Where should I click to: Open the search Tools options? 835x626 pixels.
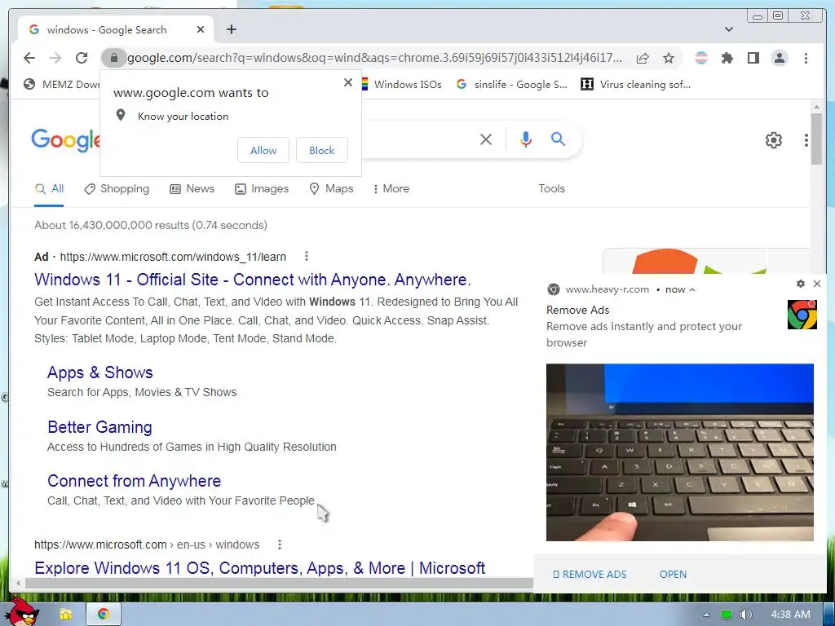[551, 189]
